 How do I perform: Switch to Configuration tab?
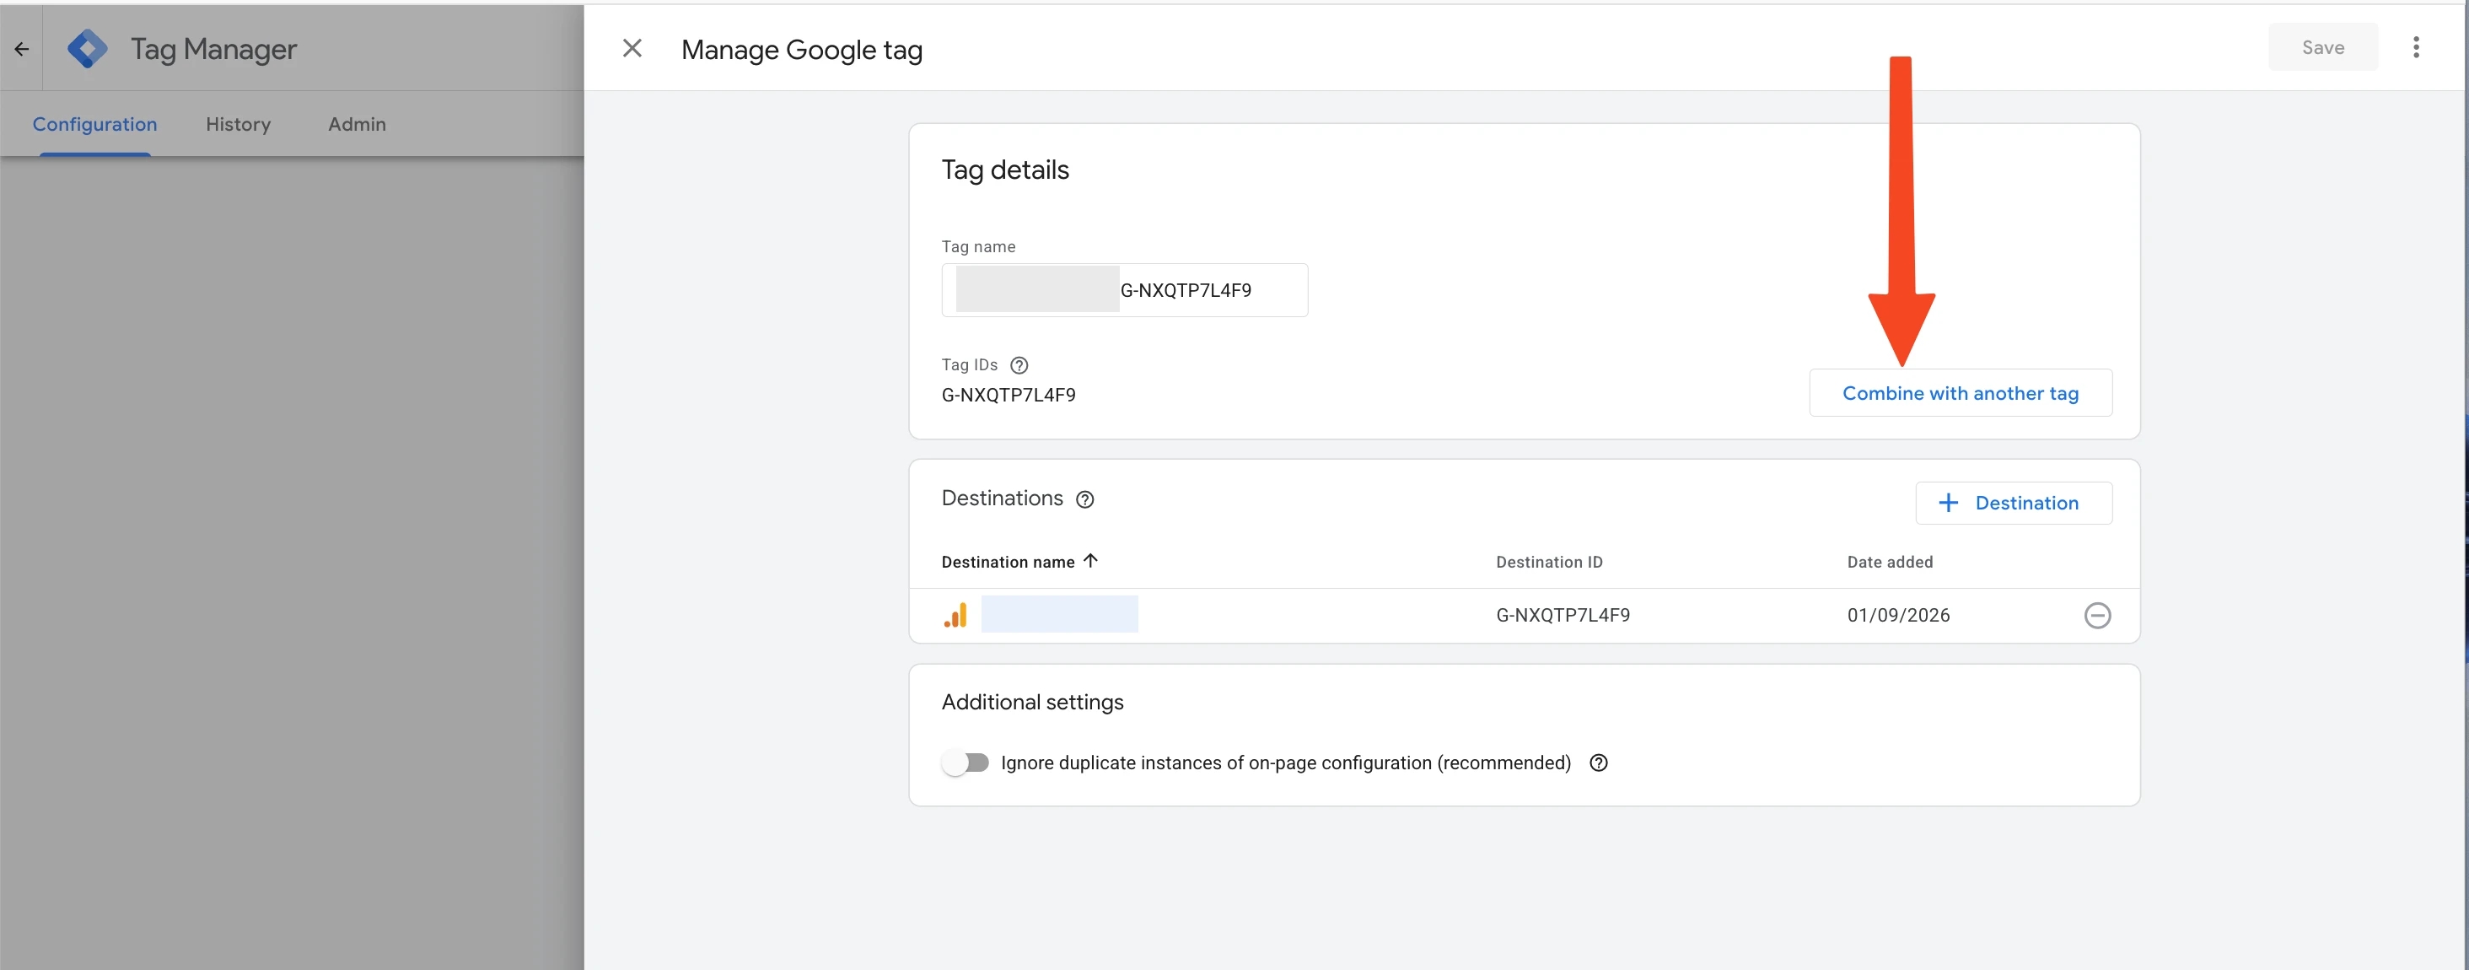coord(95,125)
